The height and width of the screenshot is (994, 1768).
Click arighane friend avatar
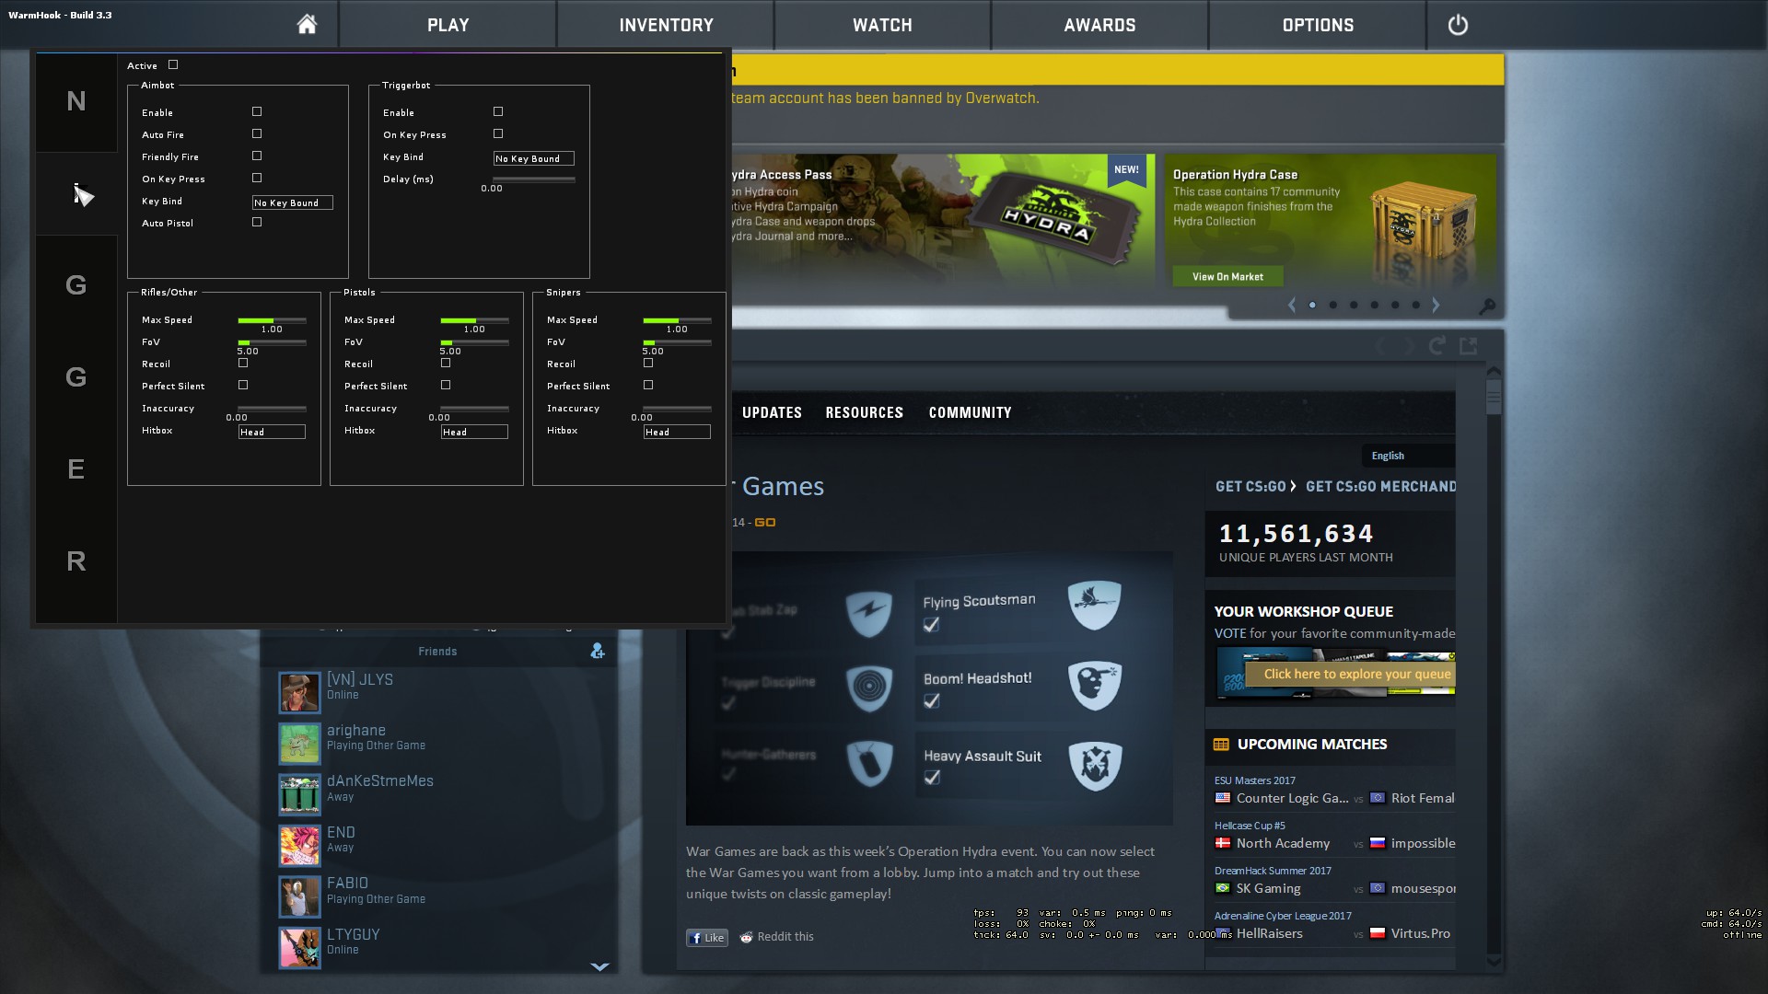(x=299, y=744)
